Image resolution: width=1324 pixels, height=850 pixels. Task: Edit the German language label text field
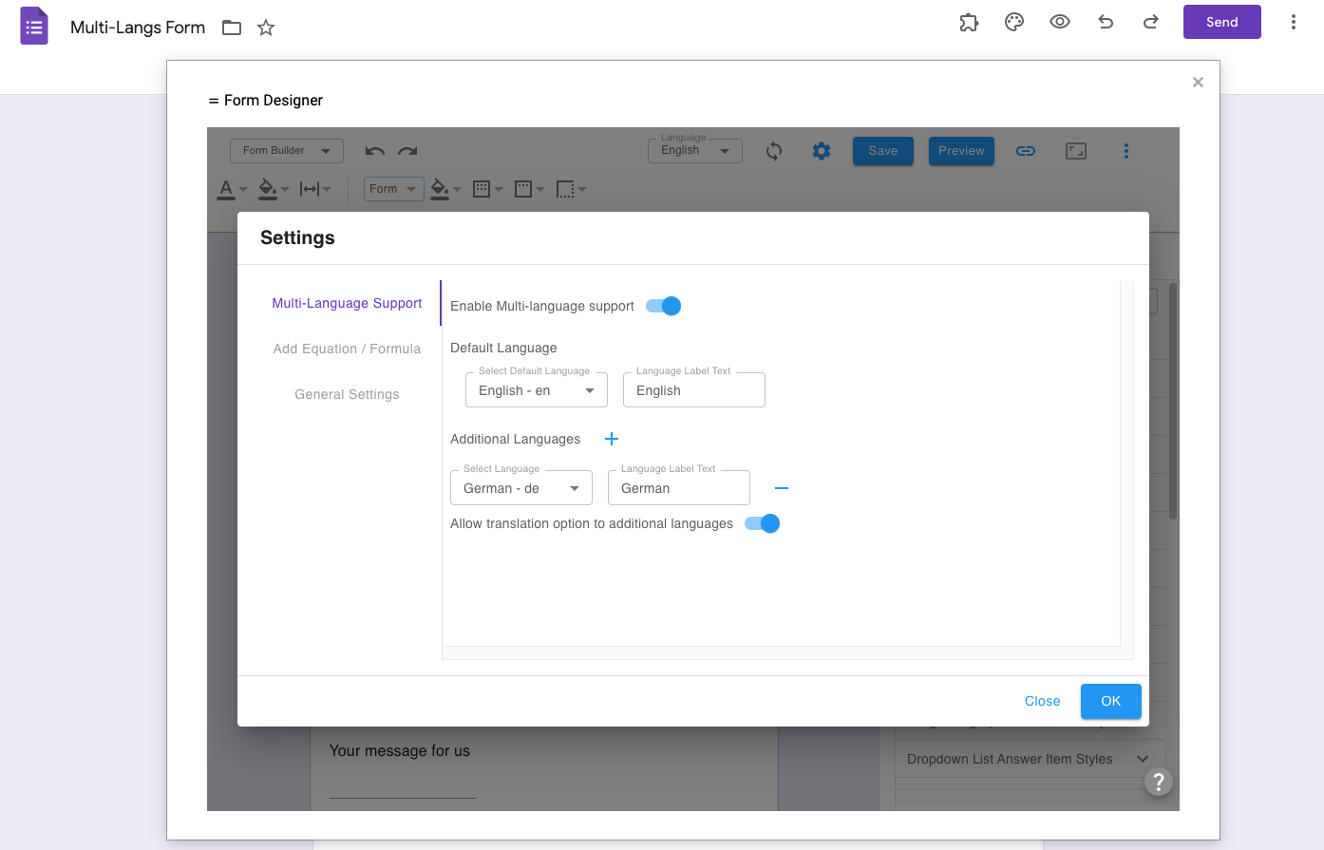679,488
